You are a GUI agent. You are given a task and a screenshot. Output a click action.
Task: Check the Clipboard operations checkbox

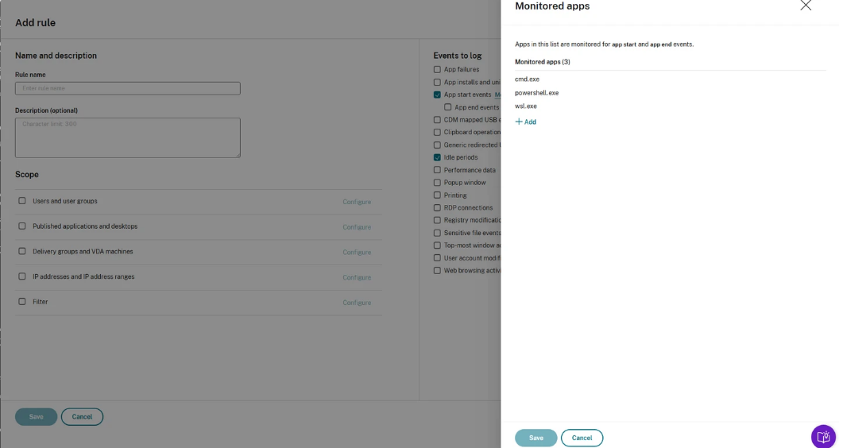coord(437,132)
